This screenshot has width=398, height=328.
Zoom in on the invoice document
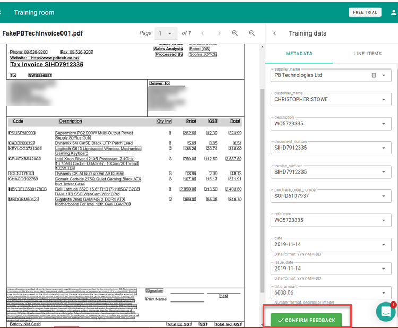[235, 33]
